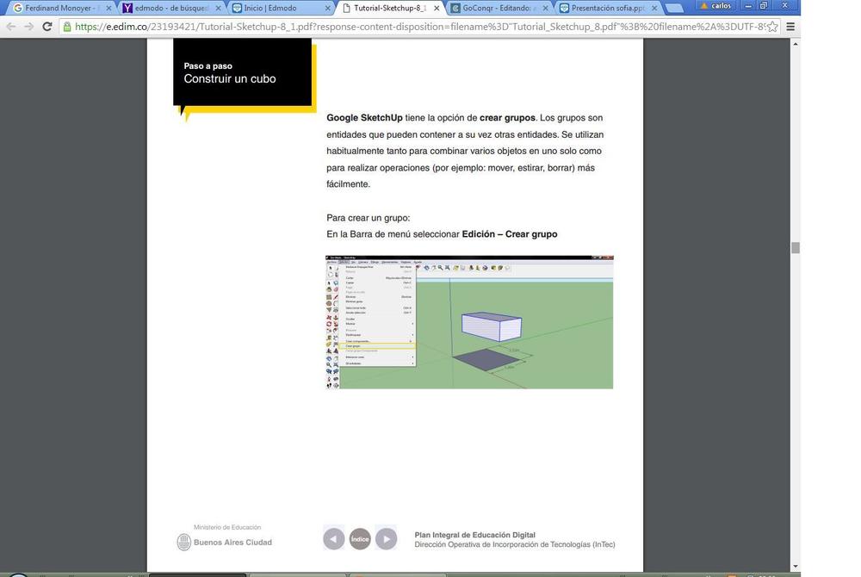
Task: Switch to the GoConqr Editando tab
Action: point(499,8)
